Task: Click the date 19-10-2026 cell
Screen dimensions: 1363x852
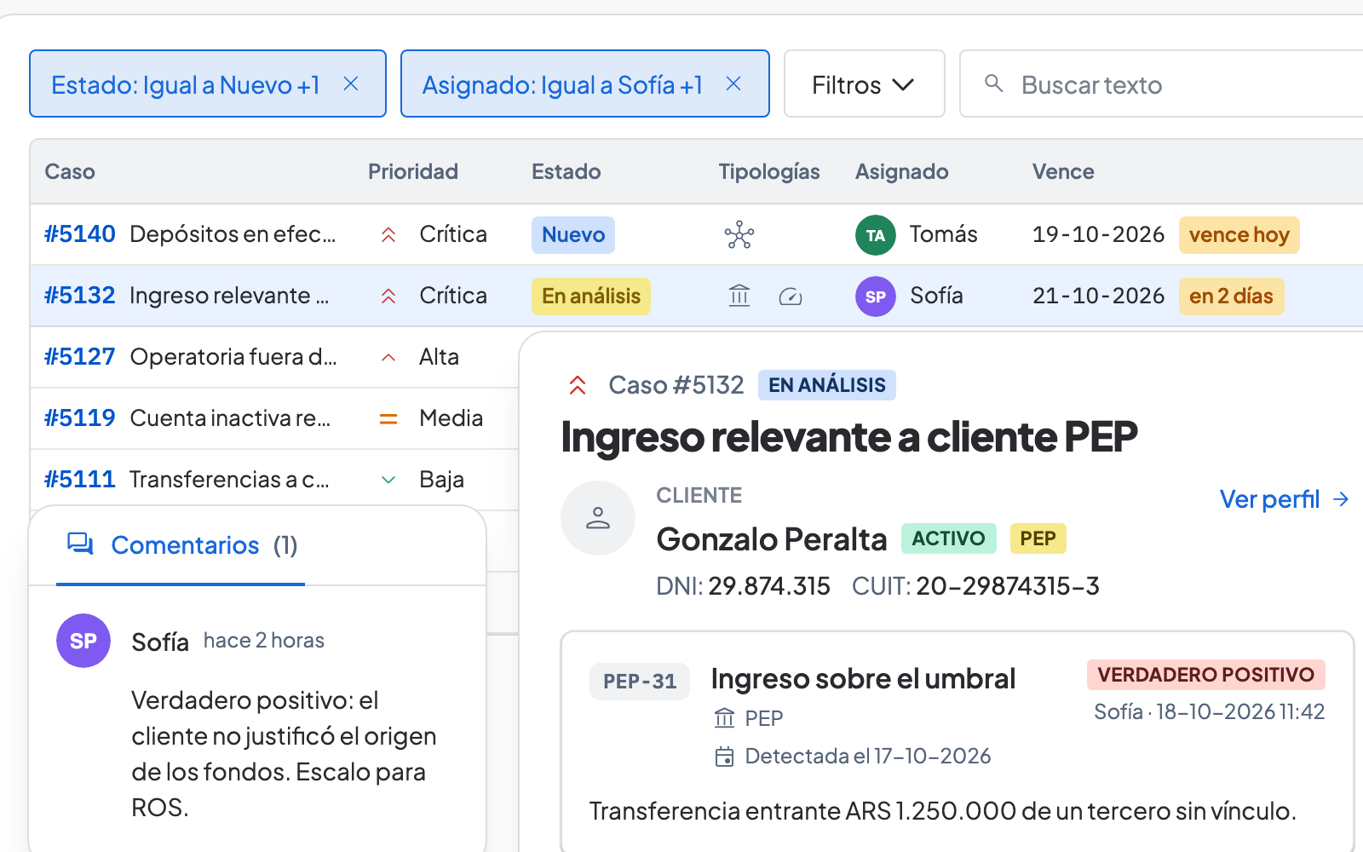Action: [1098, 234]
